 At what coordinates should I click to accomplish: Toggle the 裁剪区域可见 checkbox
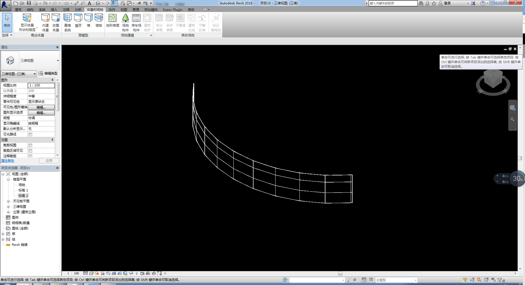pos(30,151)
